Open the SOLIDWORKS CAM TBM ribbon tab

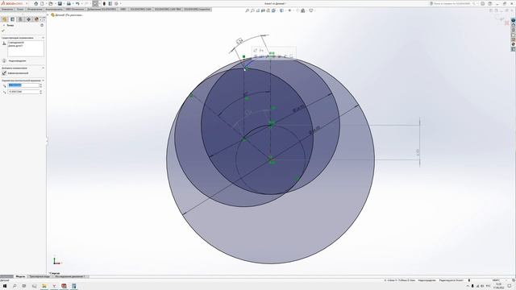[168, 9]
